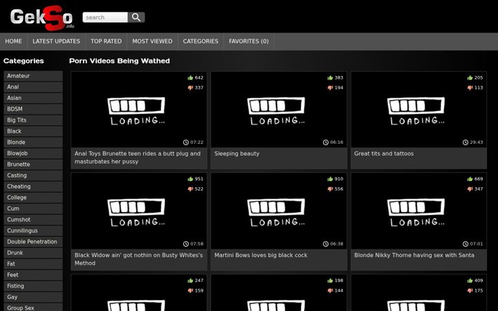
Task: Click thumbs-down icon showing 522
Action: pyautogui.click(x=190, y=189)
